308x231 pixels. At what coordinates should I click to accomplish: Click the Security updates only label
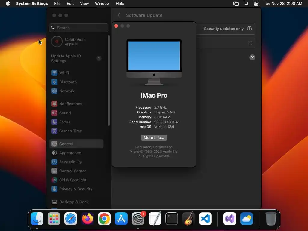pos(224,29)
